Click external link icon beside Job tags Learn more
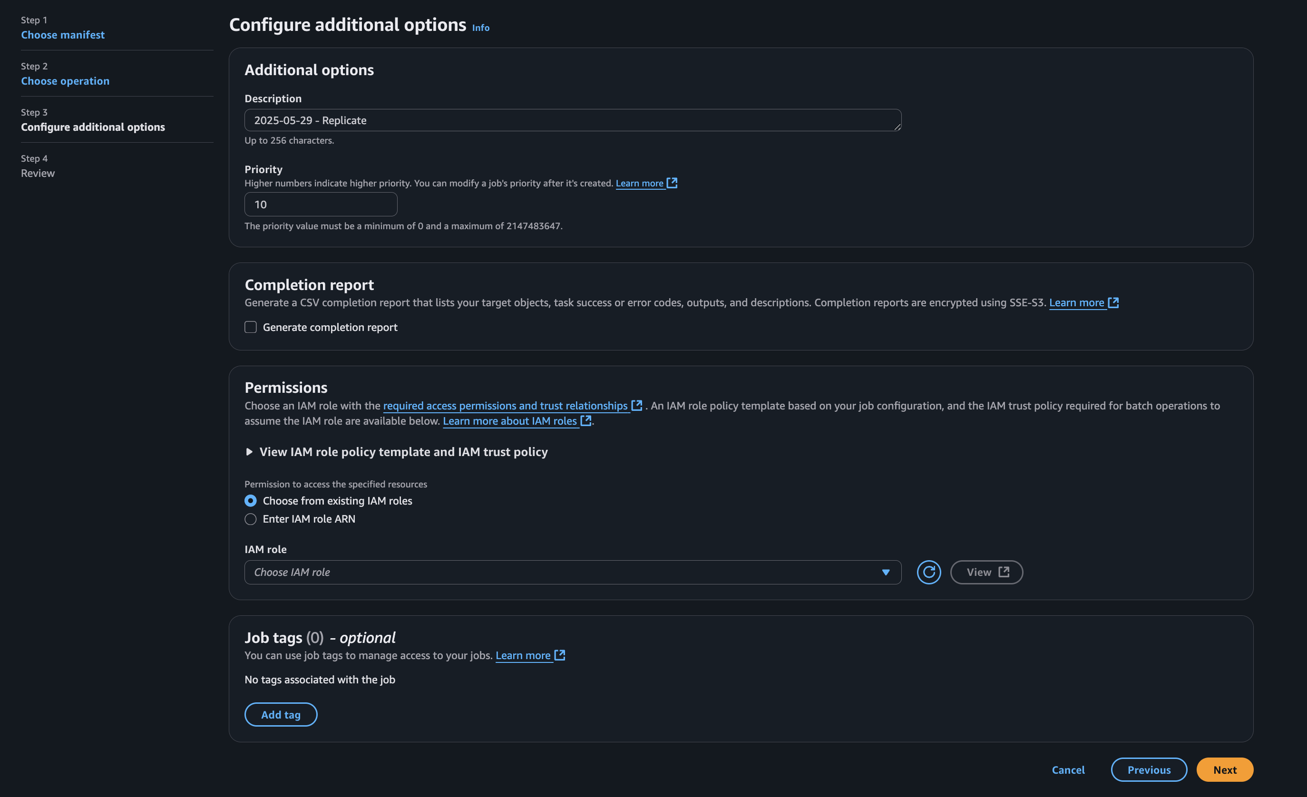This screenshot has width=1307, height=797. (x=560, y=655)
